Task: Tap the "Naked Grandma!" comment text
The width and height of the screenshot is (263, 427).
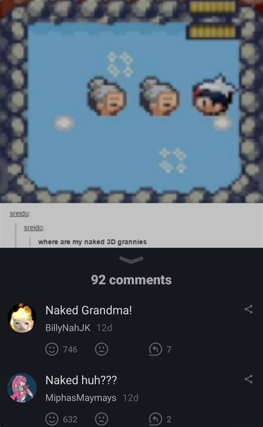Action: tap(89, 310)
